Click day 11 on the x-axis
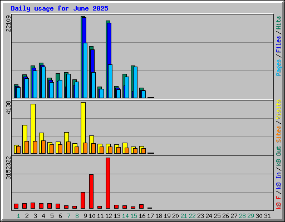 [100, 216]
